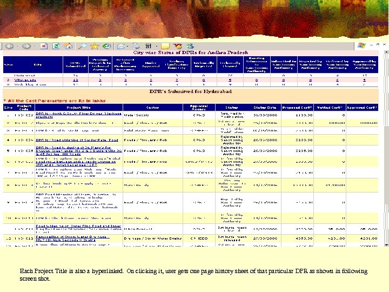Viewport: 389px width, 292px height.
Task: Open project 6 title link
Action: [x=78, y=162]
